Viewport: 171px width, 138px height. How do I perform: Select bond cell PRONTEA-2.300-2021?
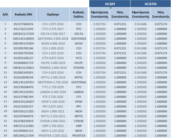[x=53, y=135]
